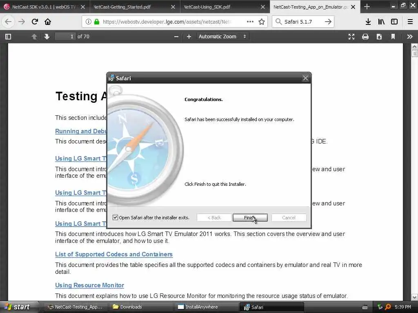The height and width of the screenshot is (313, 418).
Task: Zoom out the PDF document
Action: [176, 36]
